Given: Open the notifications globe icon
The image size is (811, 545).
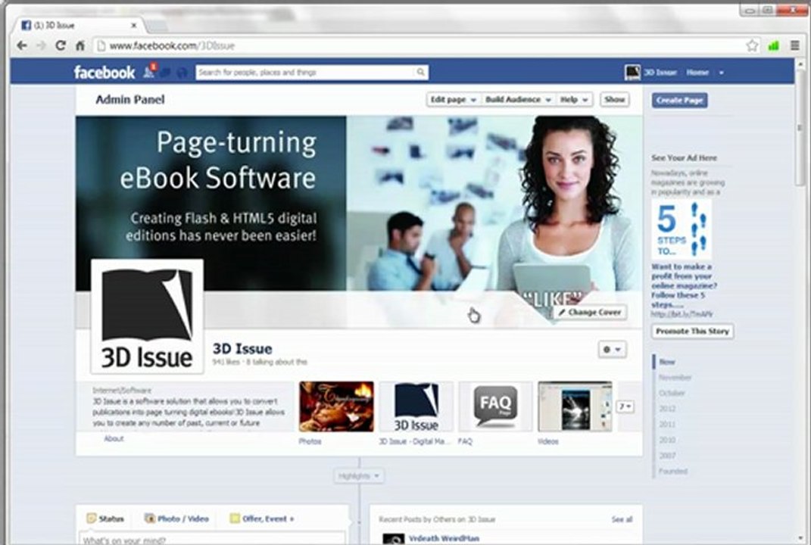Looking at the screenshot, I should click(x=182, y=73).
